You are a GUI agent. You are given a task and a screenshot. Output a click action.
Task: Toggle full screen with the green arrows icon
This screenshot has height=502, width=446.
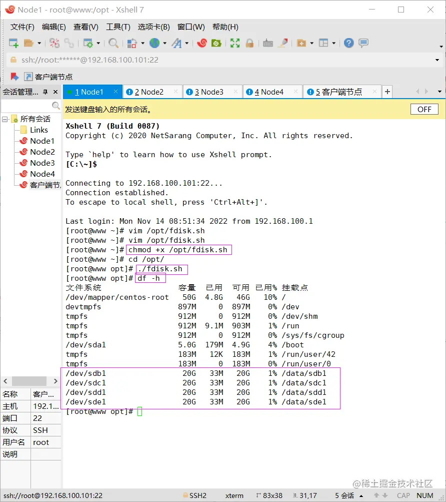pos(235,43)
